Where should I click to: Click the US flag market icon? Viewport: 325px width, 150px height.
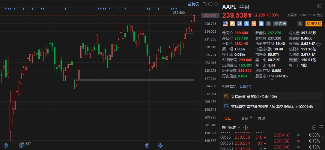click(x=225, y=23)
